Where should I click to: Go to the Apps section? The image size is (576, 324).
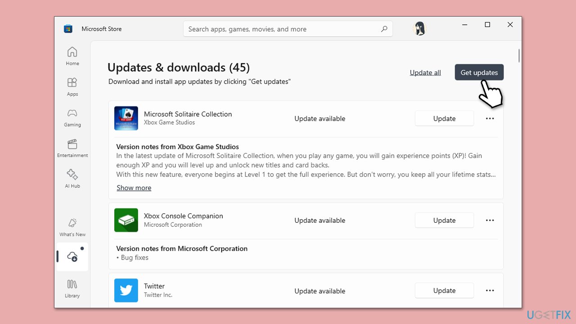click(72, 87)
